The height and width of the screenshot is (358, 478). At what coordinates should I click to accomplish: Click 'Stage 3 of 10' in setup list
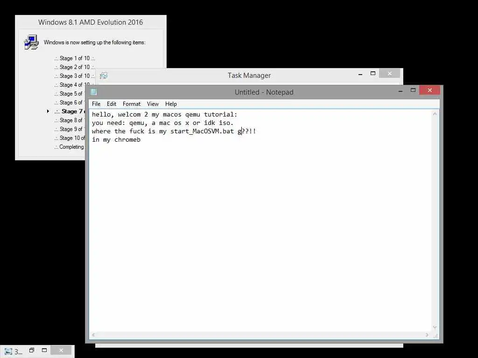click(x=75, y=76)
